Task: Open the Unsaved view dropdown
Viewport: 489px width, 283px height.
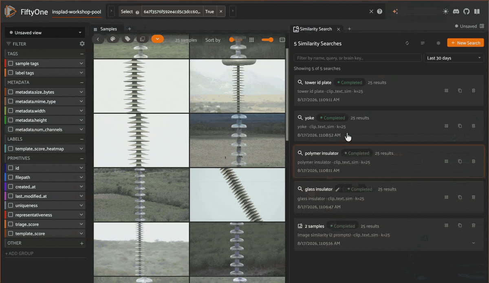Action: pyautogui.click(x=45, y=33)
